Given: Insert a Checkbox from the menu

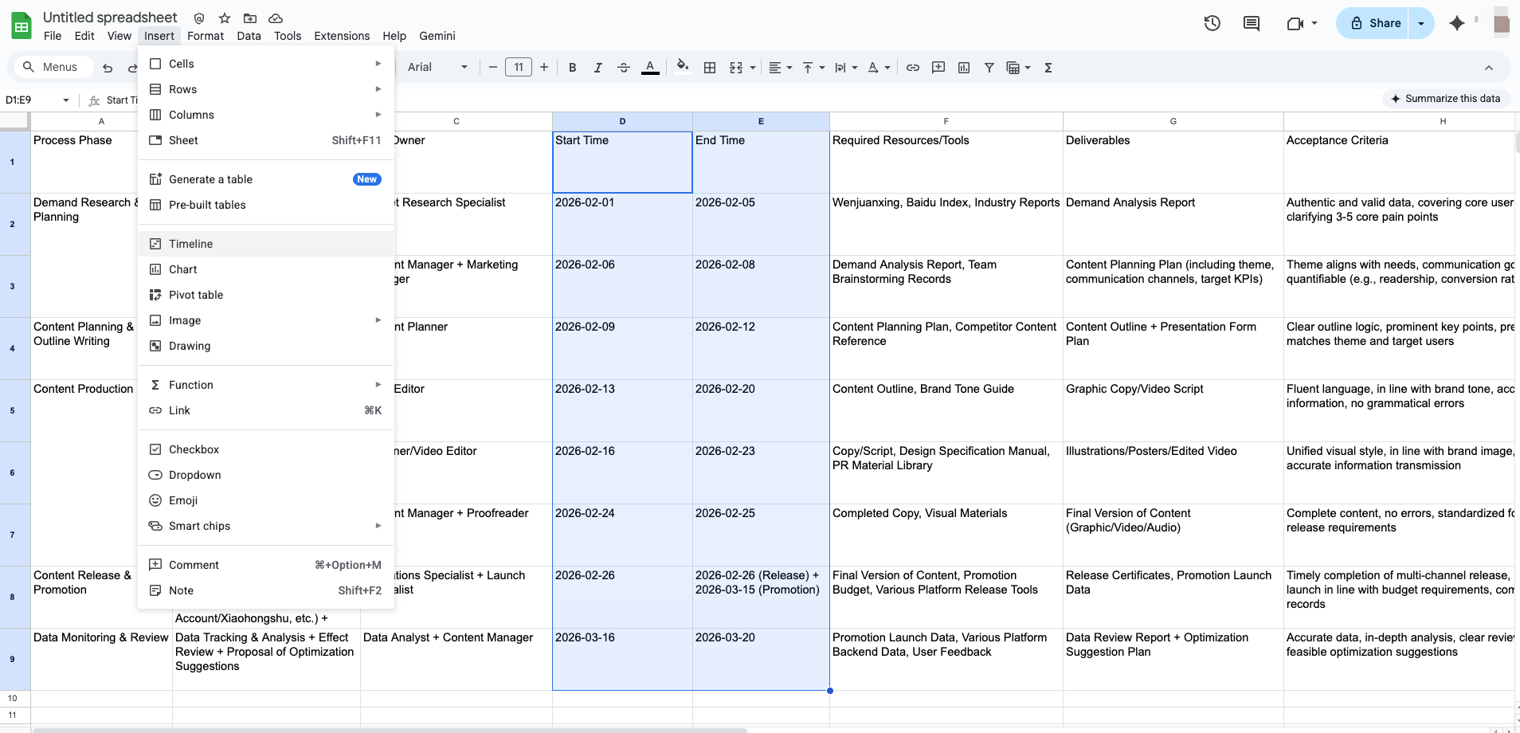Looking at the screenshot, I should click(x=266, y=449).
